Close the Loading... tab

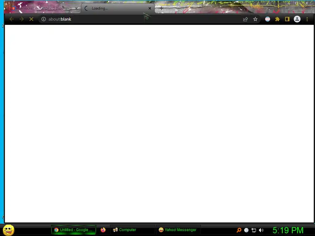(x=150, y=8)
